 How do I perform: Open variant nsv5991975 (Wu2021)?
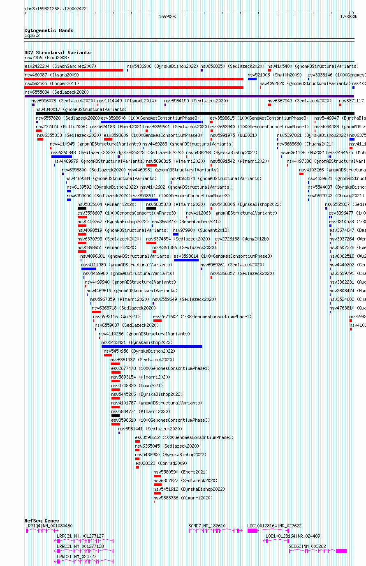(234, 135)
